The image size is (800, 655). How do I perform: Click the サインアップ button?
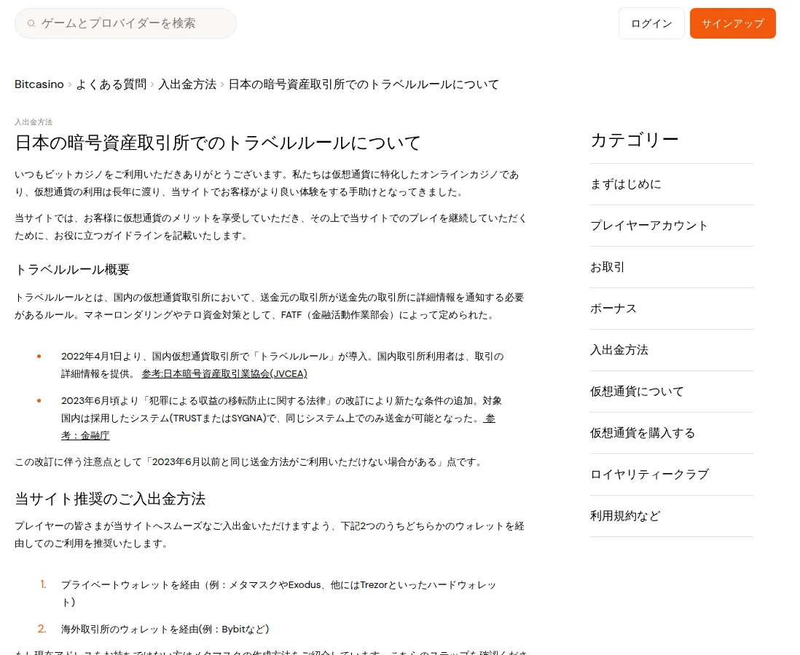click(733, 23)
